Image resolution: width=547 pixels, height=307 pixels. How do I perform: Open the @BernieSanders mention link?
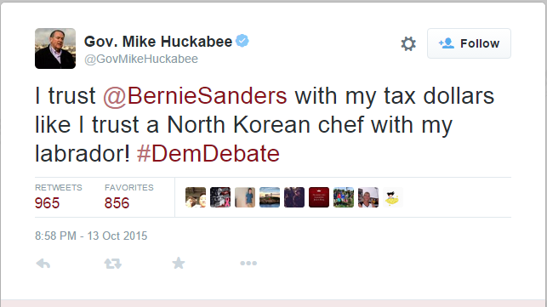point(195,95)
